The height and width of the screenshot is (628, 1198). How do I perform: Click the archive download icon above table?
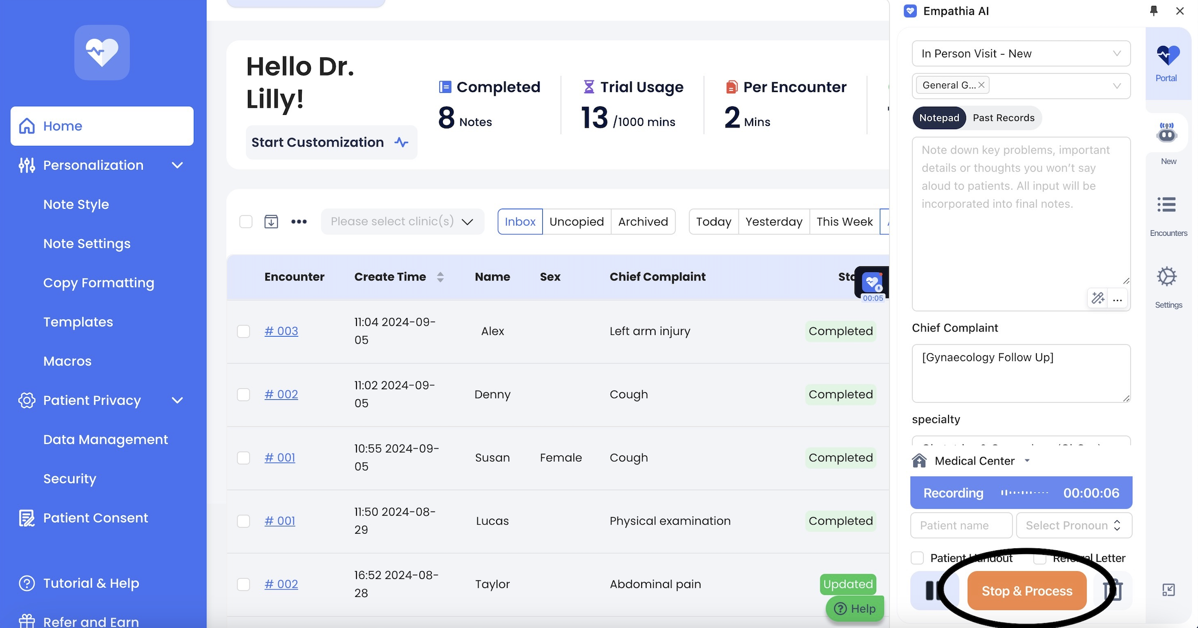pyautogui.click(x=271, y=221)
